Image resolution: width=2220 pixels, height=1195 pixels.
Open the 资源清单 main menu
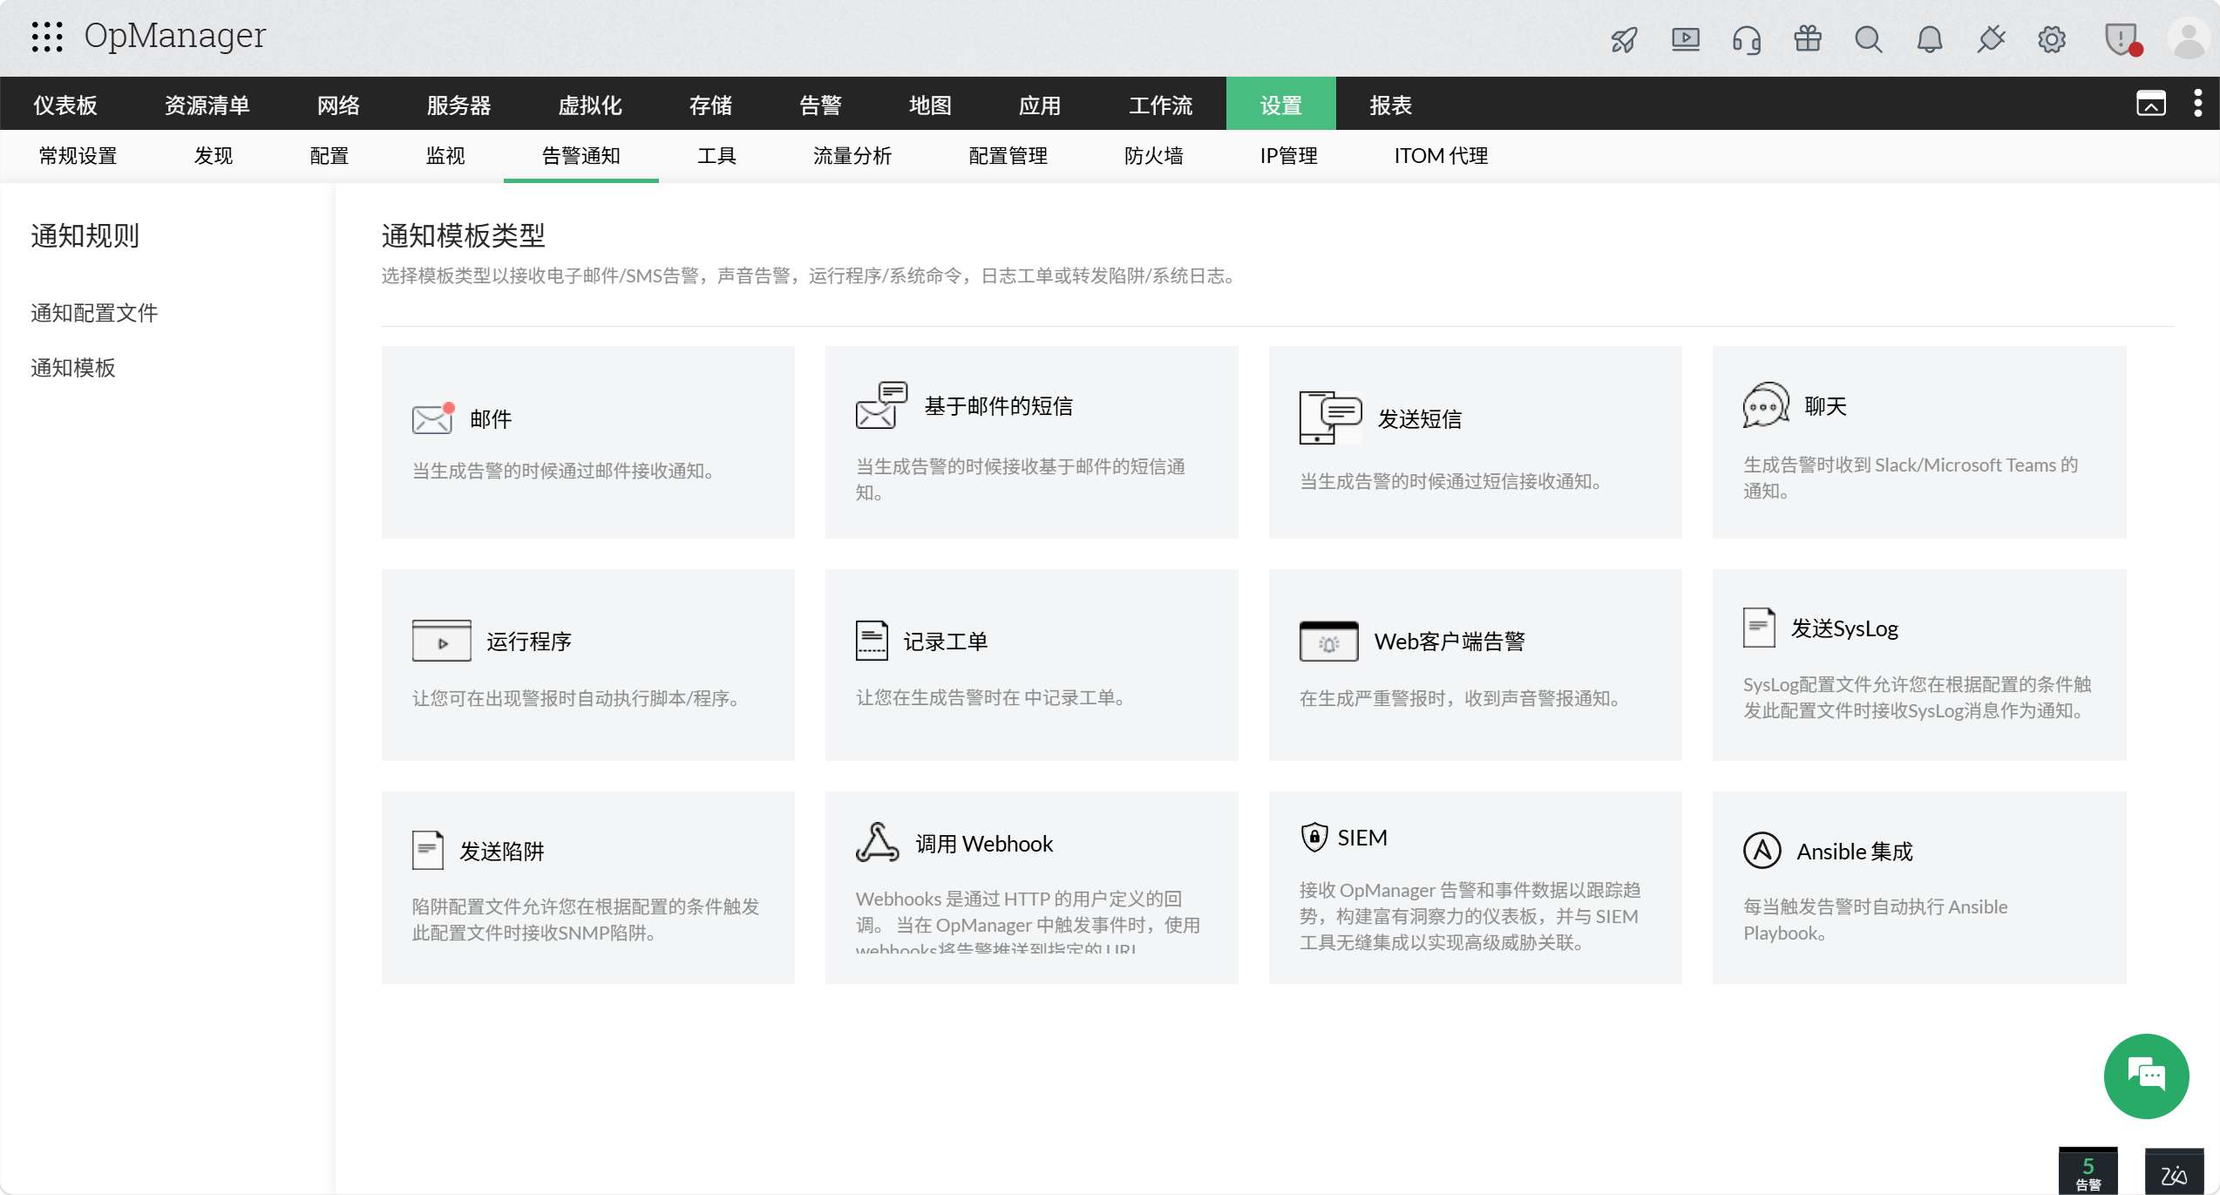[x=207, y=105]
